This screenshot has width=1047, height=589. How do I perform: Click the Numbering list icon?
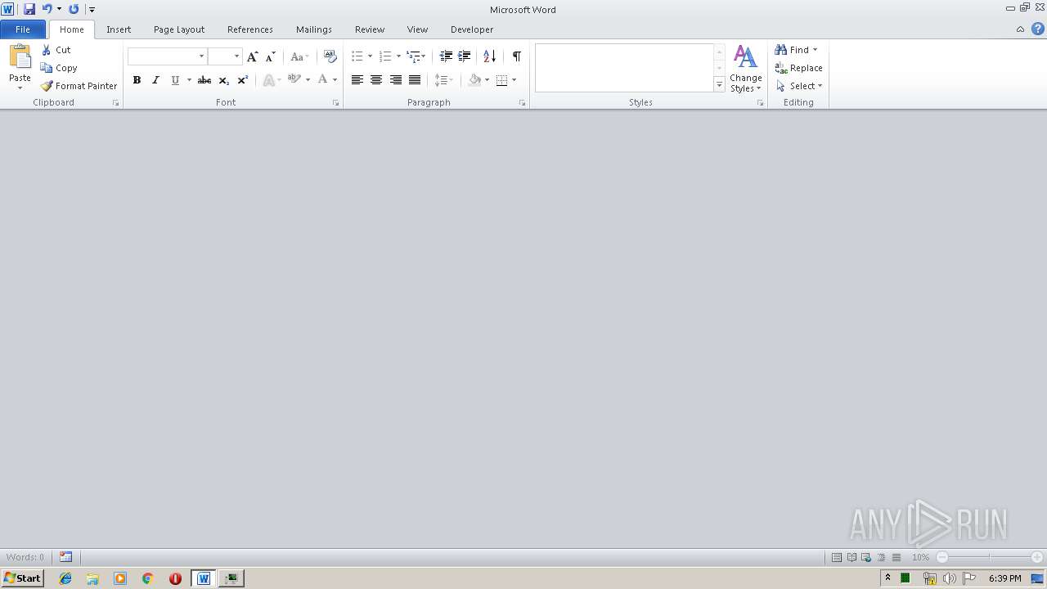385,56
